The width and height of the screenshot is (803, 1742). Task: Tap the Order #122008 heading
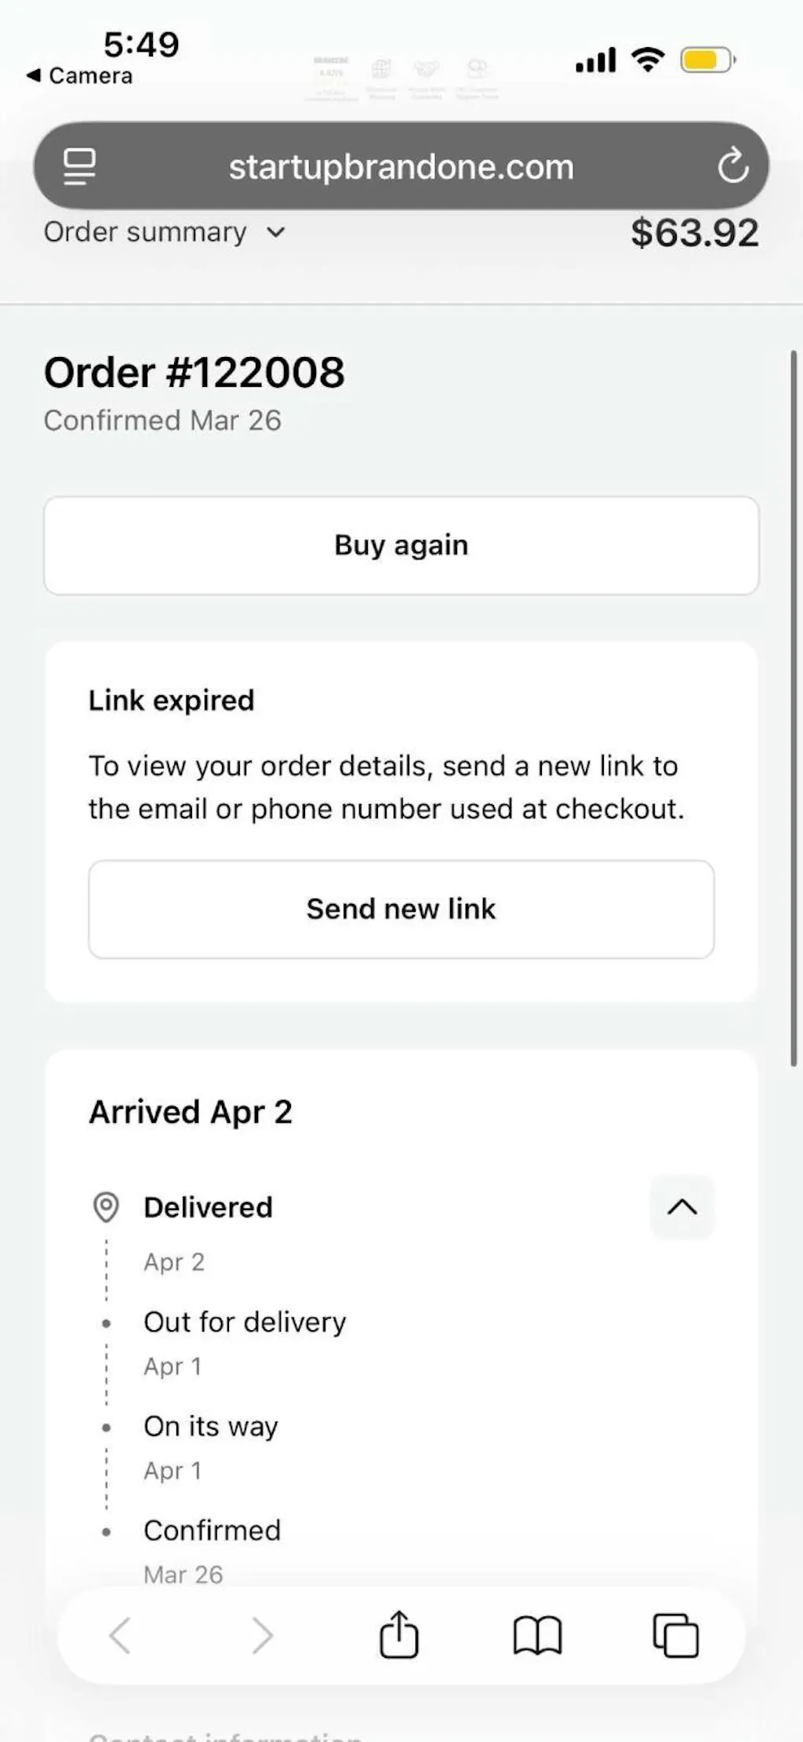tap(194, 372)
